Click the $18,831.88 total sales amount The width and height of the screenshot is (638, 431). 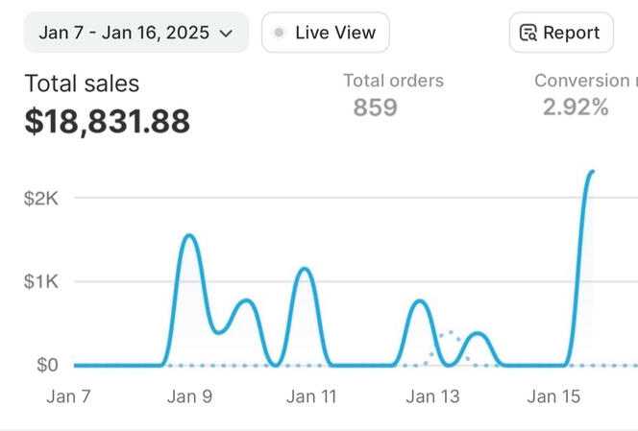pyautogui.click(x=107, y=122)
